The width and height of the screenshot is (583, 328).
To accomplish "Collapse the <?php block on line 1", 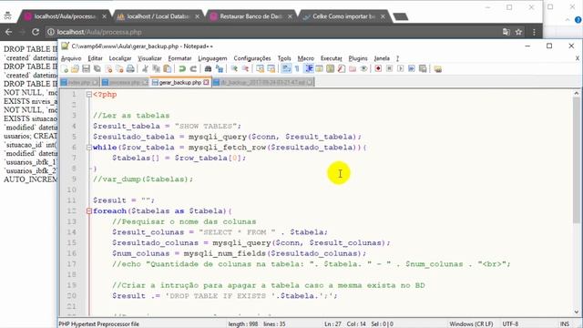I will click(89, 95).
